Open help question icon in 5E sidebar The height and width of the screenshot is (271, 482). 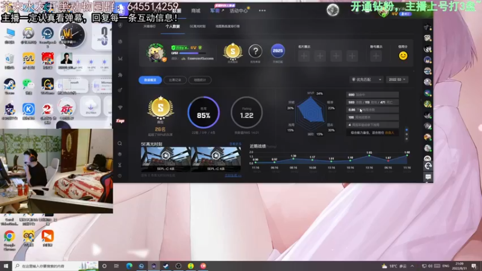[x=120, y=176]
